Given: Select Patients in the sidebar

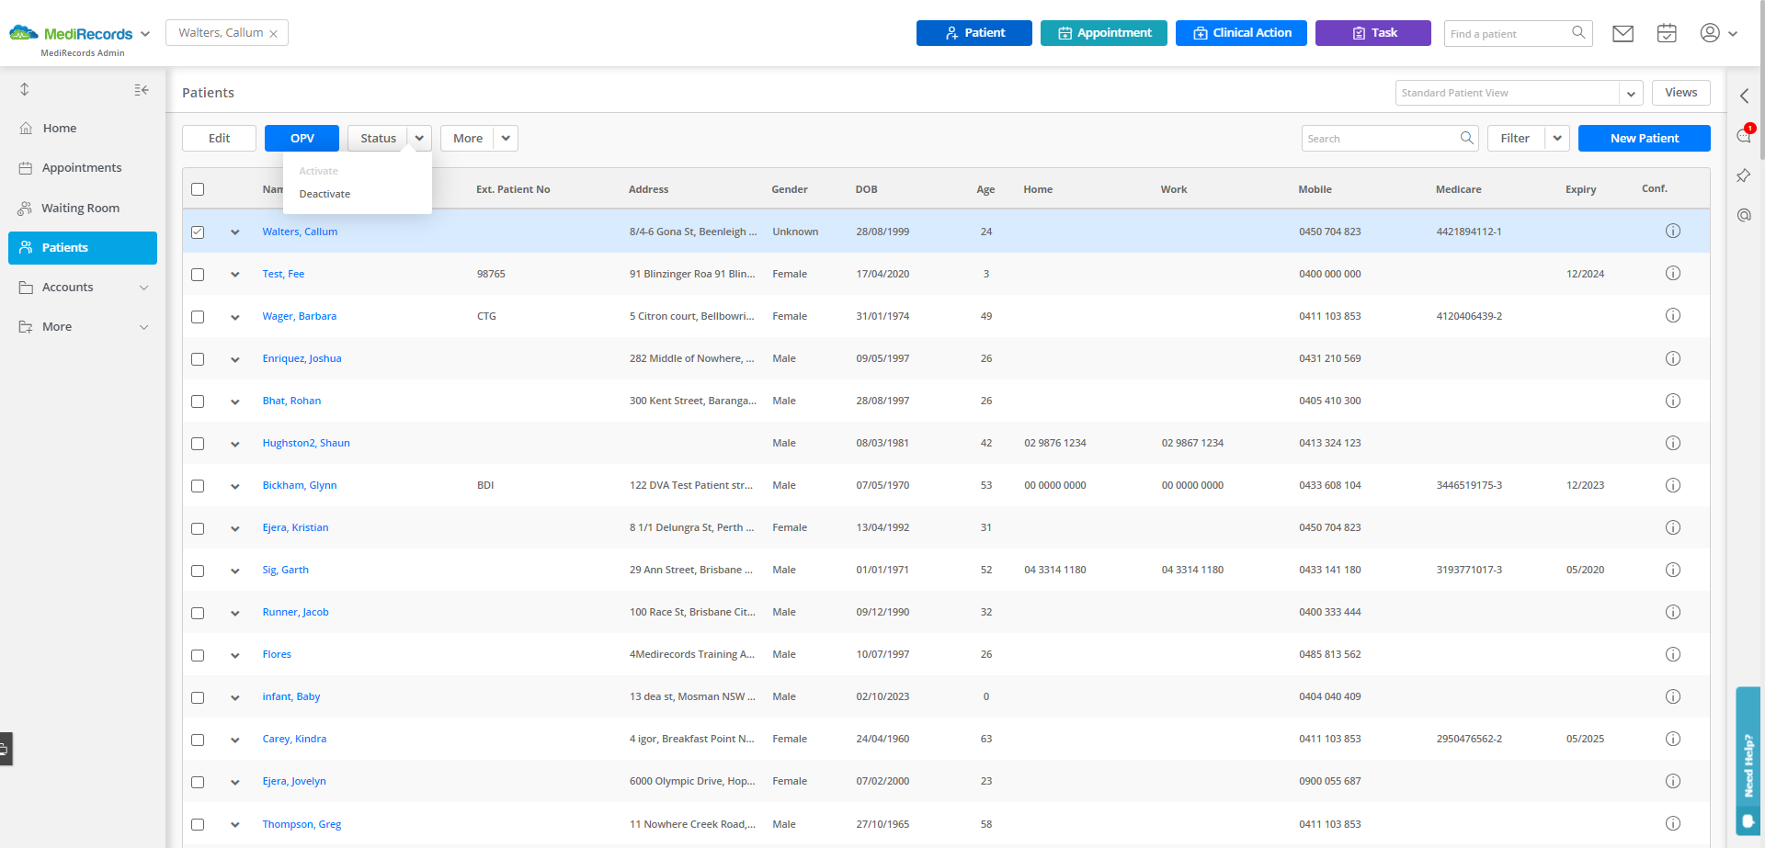Looking at the screenshot, I should click(83, 248).
